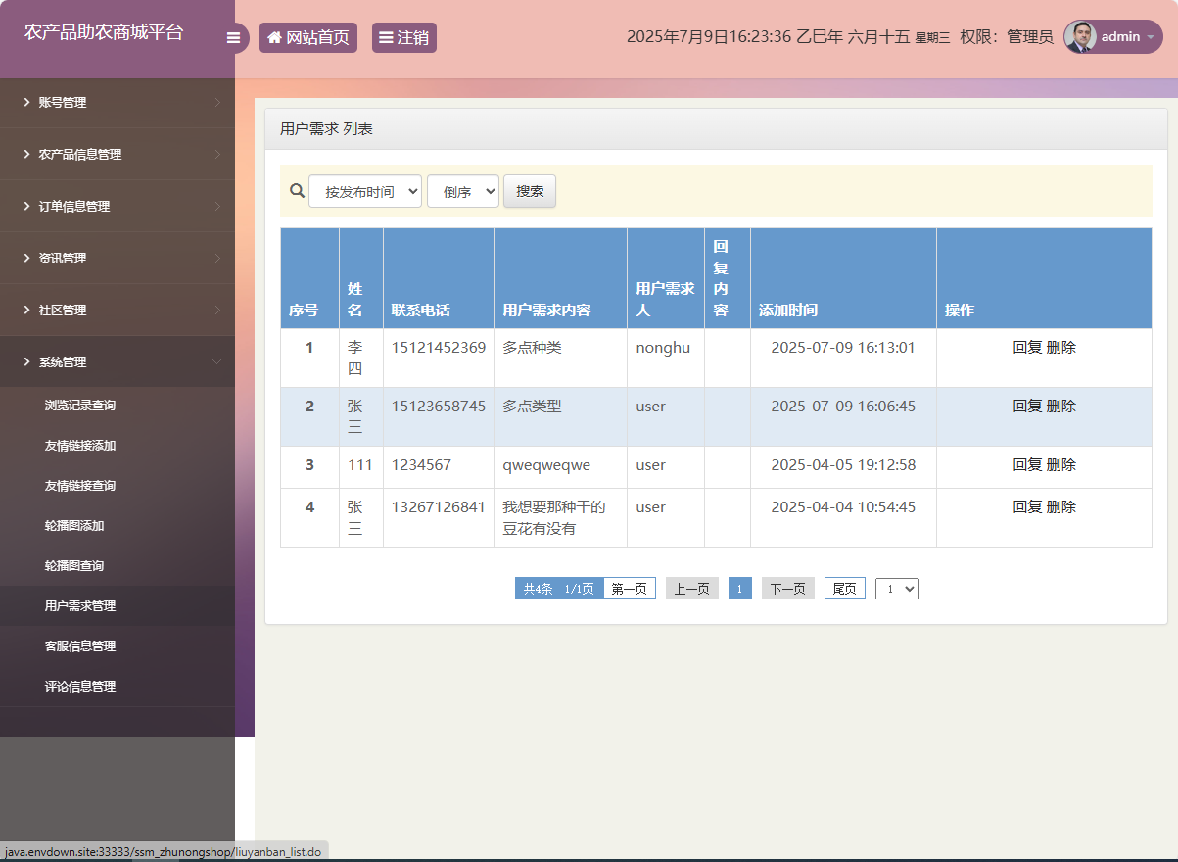This screenshot has width=1178, height=862.
Task: Open the page number selector in pagination
Action: pos(896,588)
